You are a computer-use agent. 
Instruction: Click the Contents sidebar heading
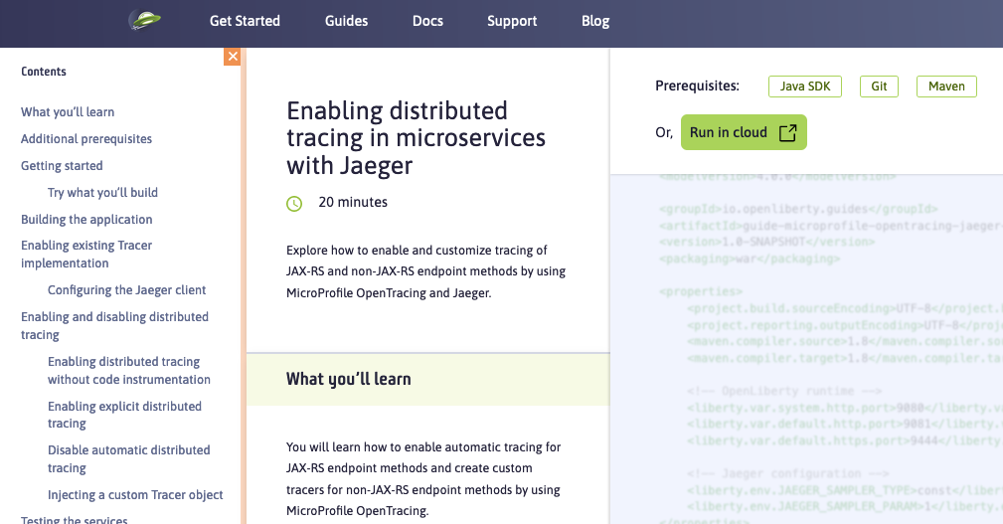[44, 72]
